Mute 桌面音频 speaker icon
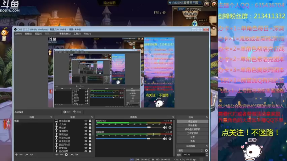287x161 pixels. (x=165, y=139)
